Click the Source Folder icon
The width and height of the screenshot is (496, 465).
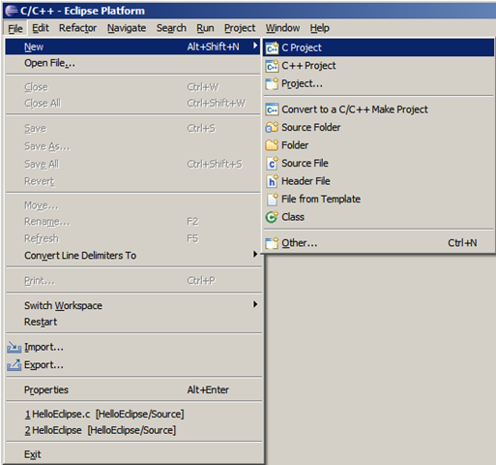(x=272, y=127)
